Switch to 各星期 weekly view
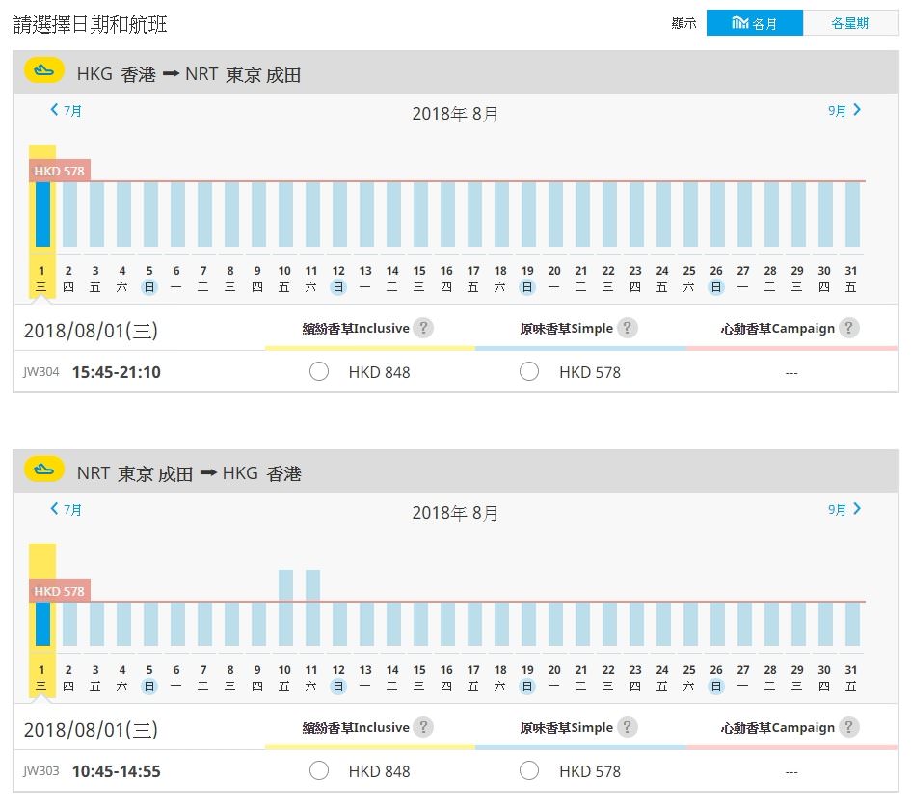Screen dimensions: 911x806 850,23
